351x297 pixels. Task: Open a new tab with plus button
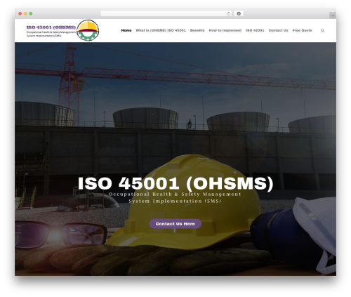333,15
